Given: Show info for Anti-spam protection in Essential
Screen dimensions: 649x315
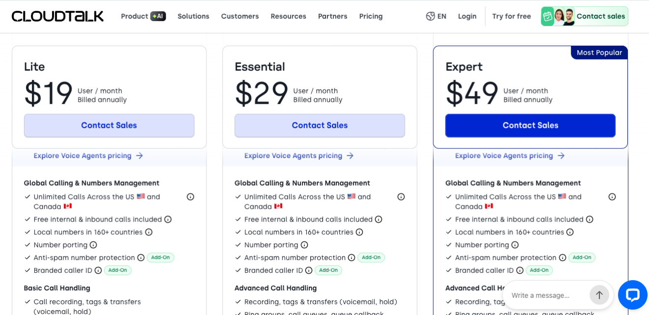Looking at the screenshot, I should click(x=352, y=258).
